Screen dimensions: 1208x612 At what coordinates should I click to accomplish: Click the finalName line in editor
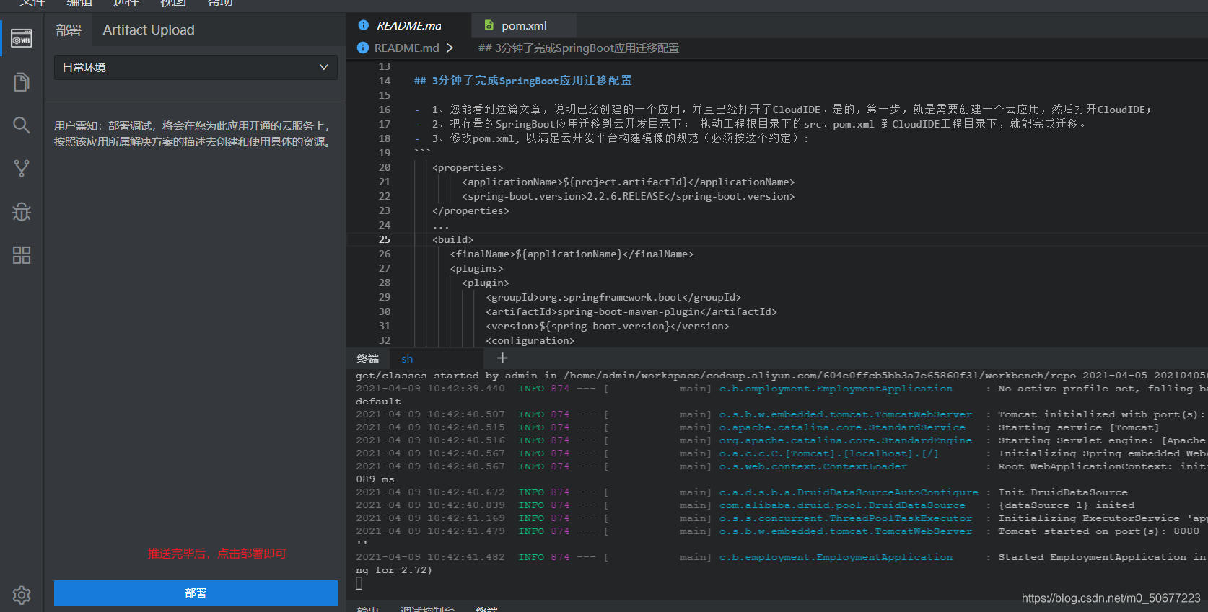click(x=572, y=254)
